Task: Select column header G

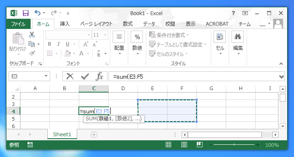Action: pos(212,88)
